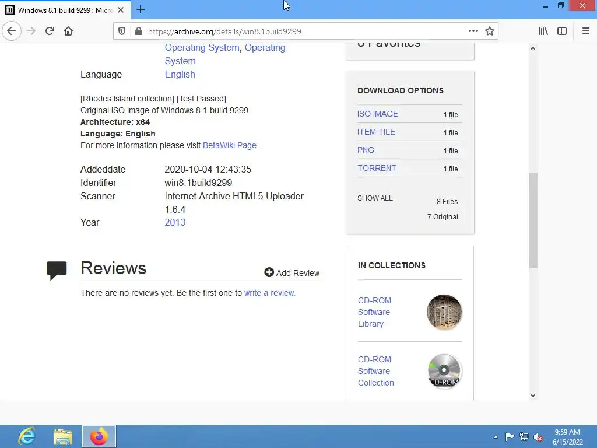
Task: Open the PNG download option
Action: (x=366, y=150)
